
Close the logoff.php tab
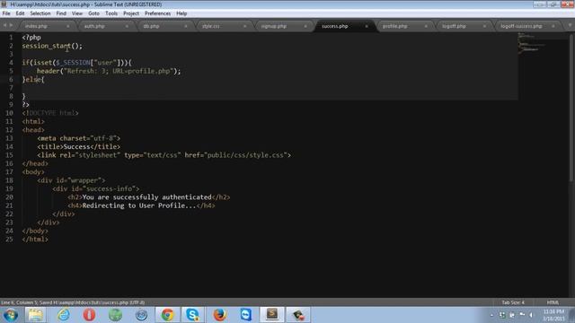(484, 26)
